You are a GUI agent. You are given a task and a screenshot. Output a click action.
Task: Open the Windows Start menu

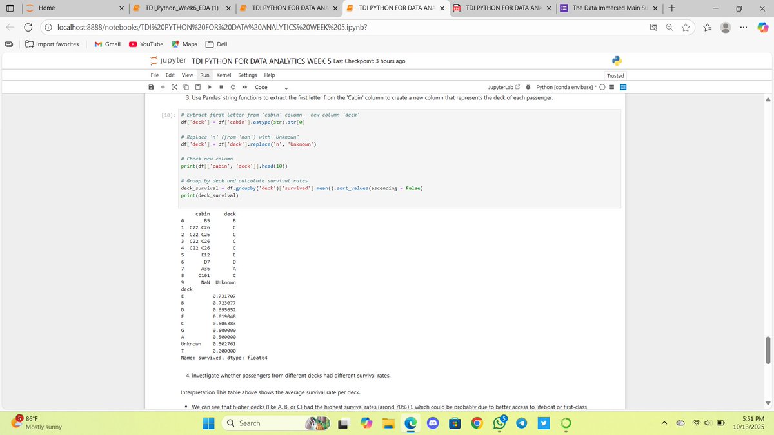(208, 423)
